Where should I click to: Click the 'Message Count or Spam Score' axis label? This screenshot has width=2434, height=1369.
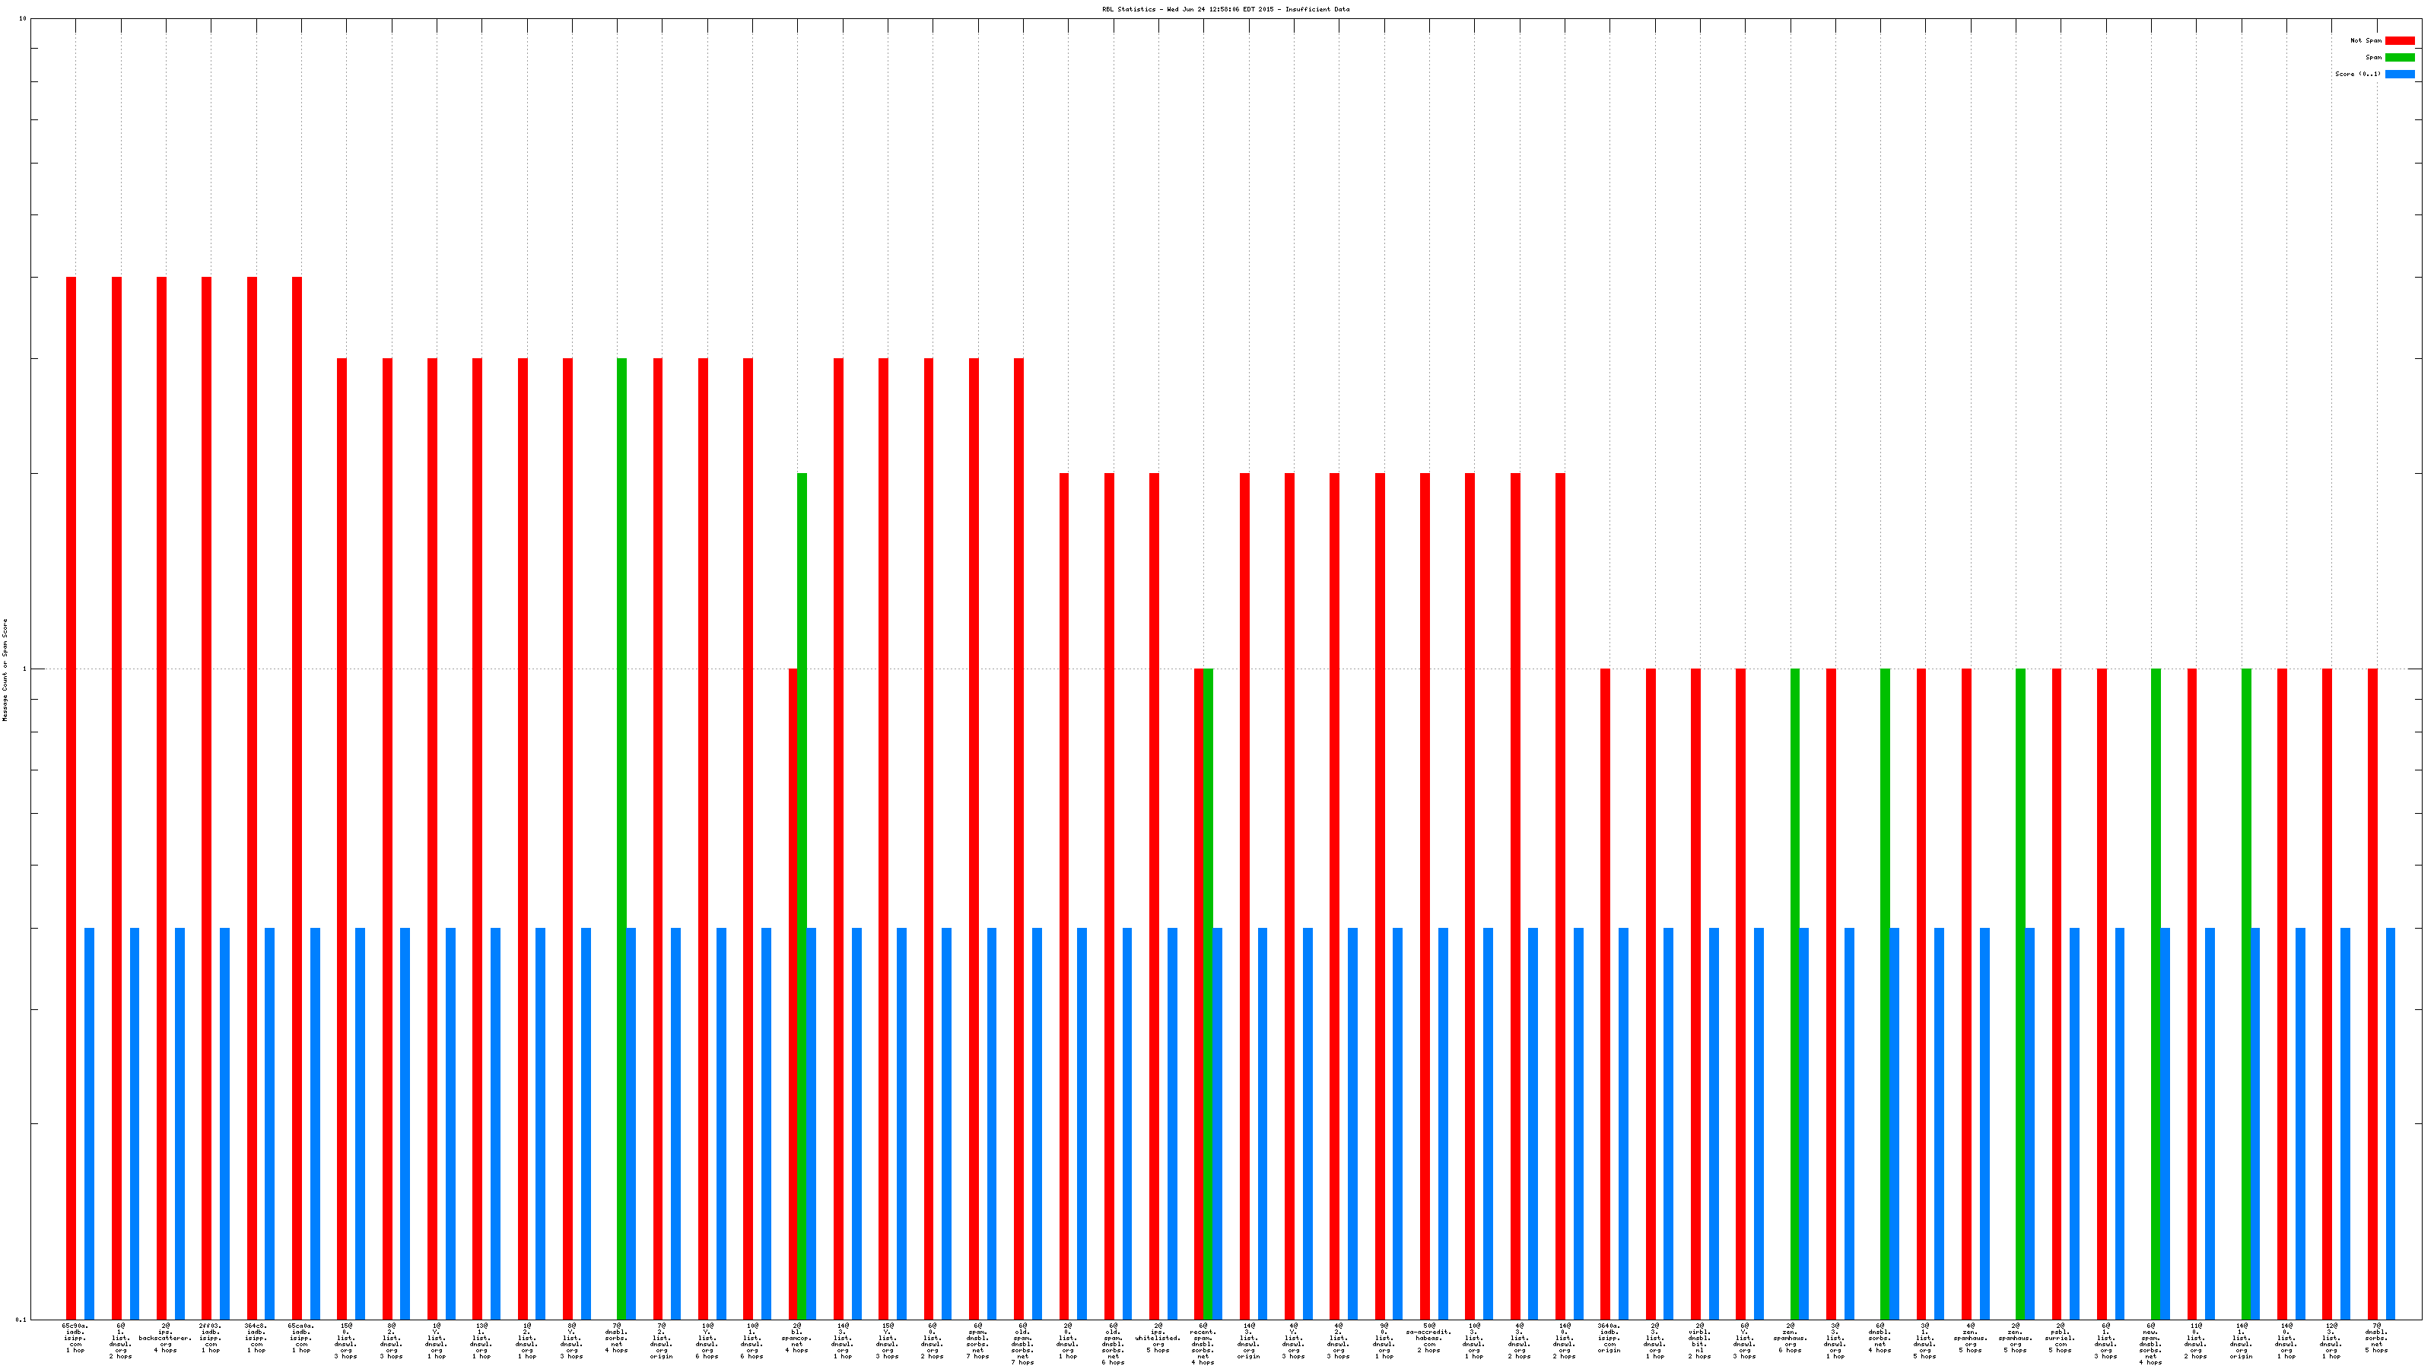(x=5, y=670)
